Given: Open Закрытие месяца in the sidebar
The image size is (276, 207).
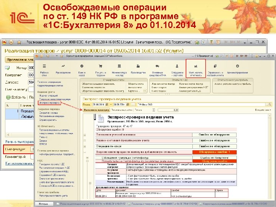Looking at the screenshot, I should pyautogui.click(x=48, y=113).
